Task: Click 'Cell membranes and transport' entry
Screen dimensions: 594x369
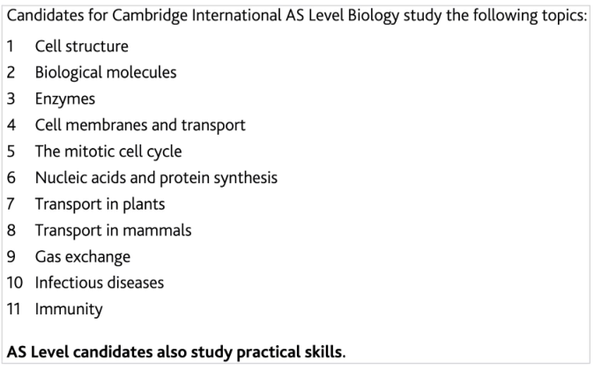Action: (140, 125)
